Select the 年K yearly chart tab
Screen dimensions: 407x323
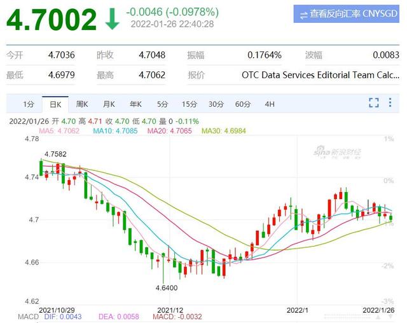(135, 104)
